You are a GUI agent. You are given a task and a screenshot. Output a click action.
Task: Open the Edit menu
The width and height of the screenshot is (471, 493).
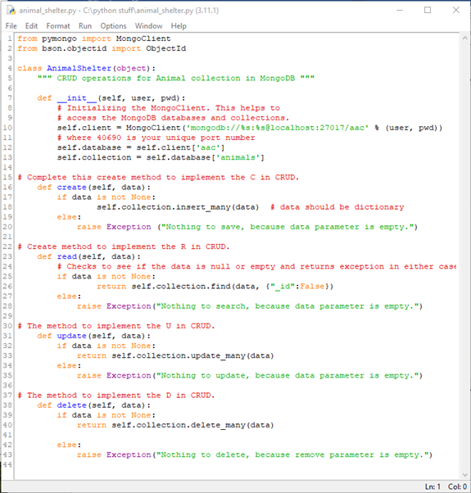click(x=31, y=26)
